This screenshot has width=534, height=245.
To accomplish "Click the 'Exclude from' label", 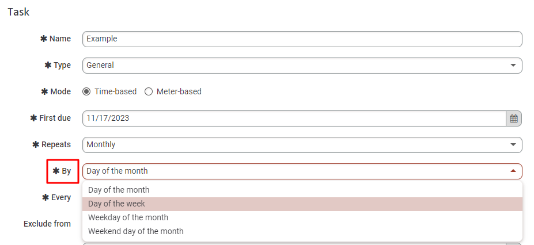I will (x=47, y=224).
